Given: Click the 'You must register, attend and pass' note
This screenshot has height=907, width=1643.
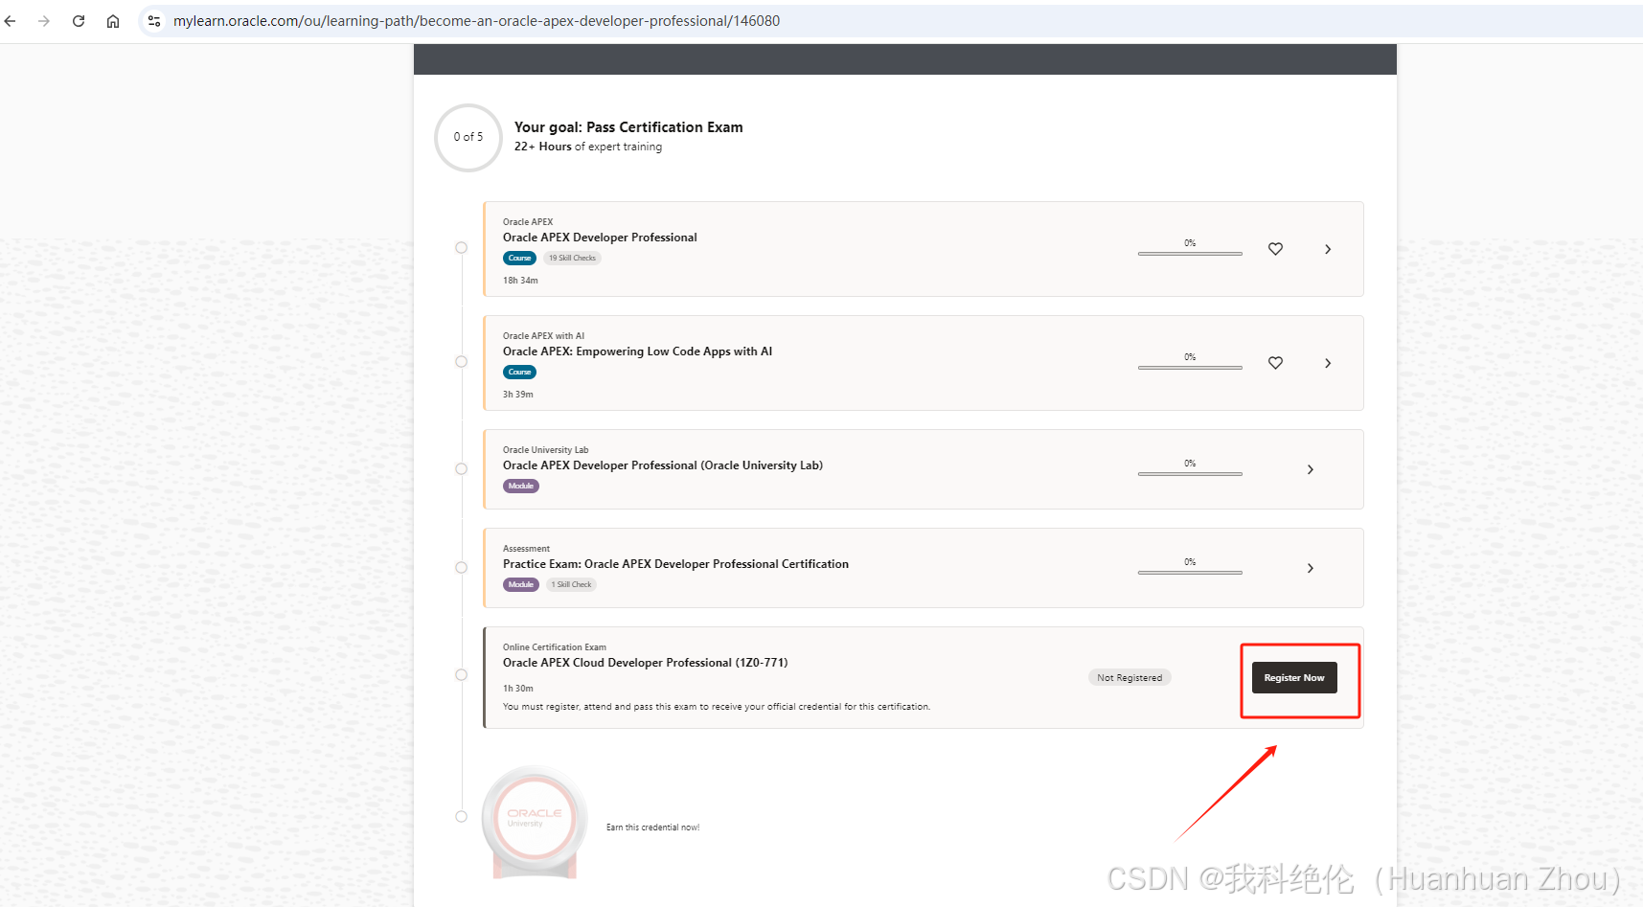Looking at the screenshot, I should click(717, 707).
